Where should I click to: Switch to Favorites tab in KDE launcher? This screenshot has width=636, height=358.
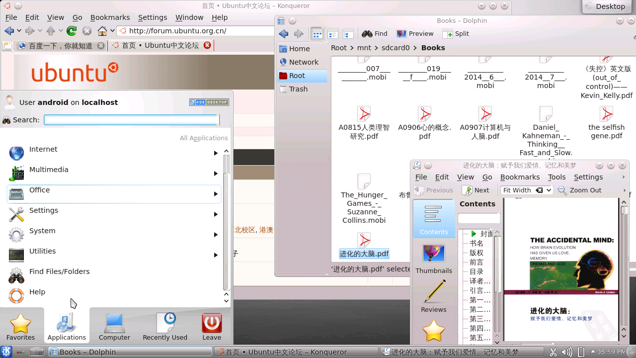coord(20,326)
